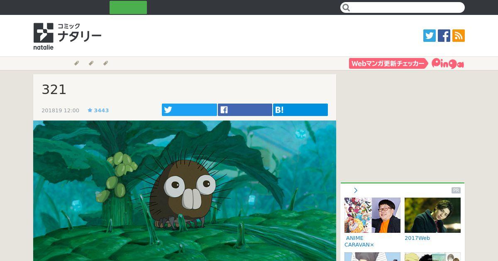
Task: Click the search magnifier icon
Action: 347,7
